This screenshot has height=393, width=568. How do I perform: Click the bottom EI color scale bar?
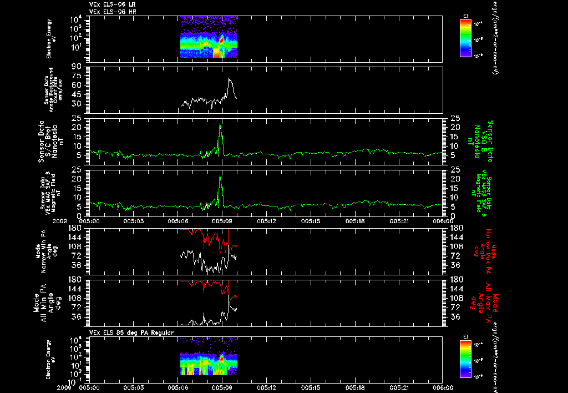(465, 359)
